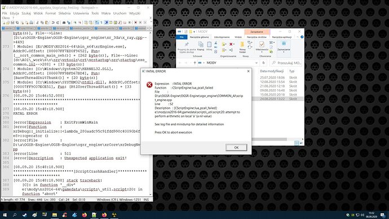Open the Wtyczki menu in Notepad++

coord(135,13)
